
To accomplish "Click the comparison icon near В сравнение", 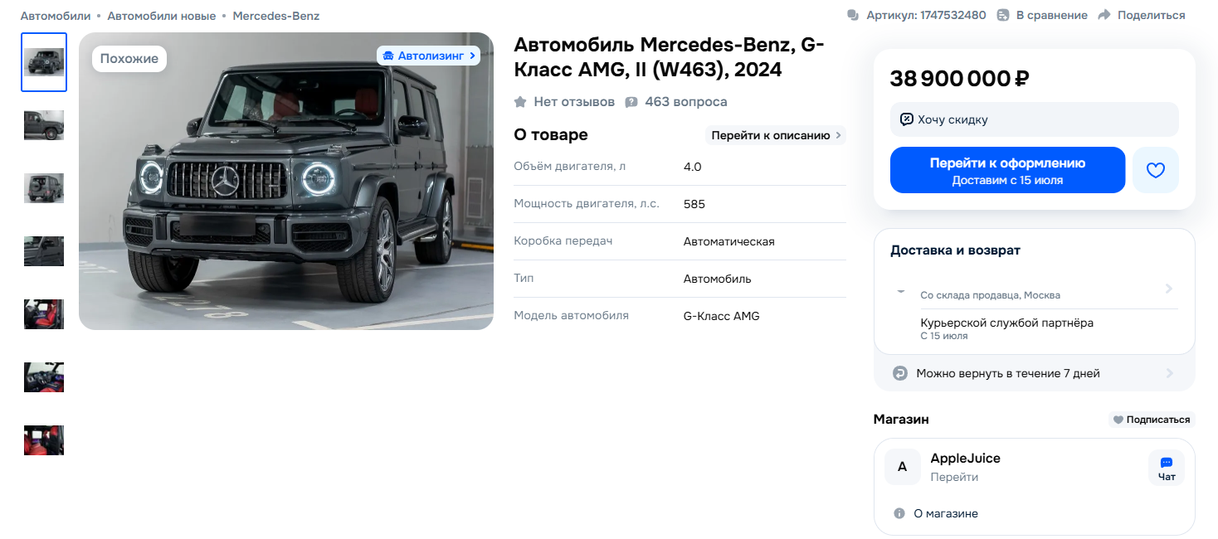I will pos(1002,15).
